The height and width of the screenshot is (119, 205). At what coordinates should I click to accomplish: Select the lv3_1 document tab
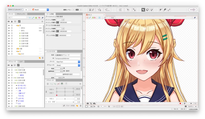95,15
